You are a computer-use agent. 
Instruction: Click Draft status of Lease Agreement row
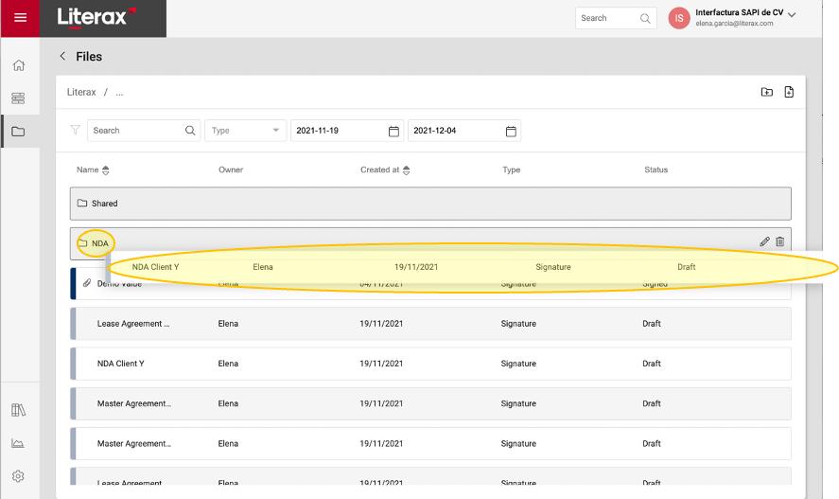(x=651, y=324)
